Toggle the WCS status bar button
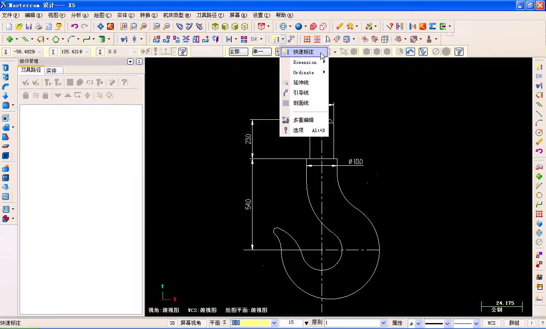This screenshot has width=546, height=329. (492, 323)
